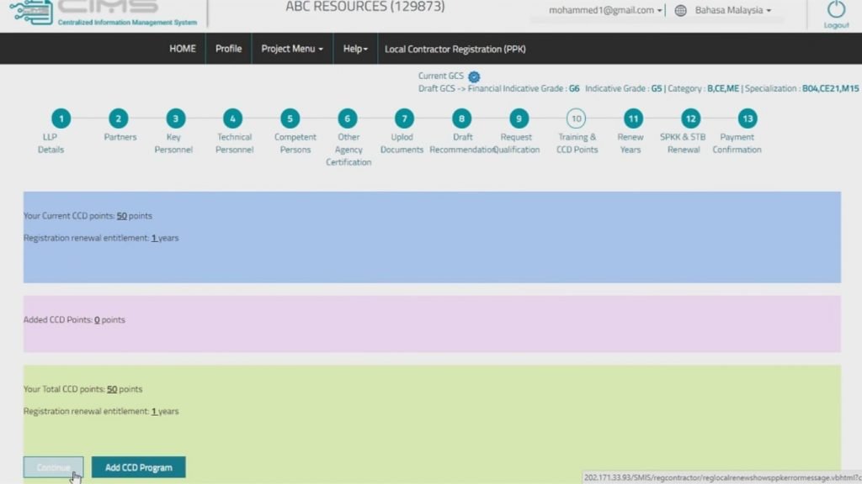Click step 10 Training & CCD Points
Screen dimensions: 862x484
pyautogui.click(x=577, y=118)
